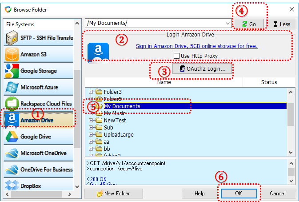Click File Systems list scroll-down arrow
Viewport: 299px width, 202px height.
click(x=77, y=187)
